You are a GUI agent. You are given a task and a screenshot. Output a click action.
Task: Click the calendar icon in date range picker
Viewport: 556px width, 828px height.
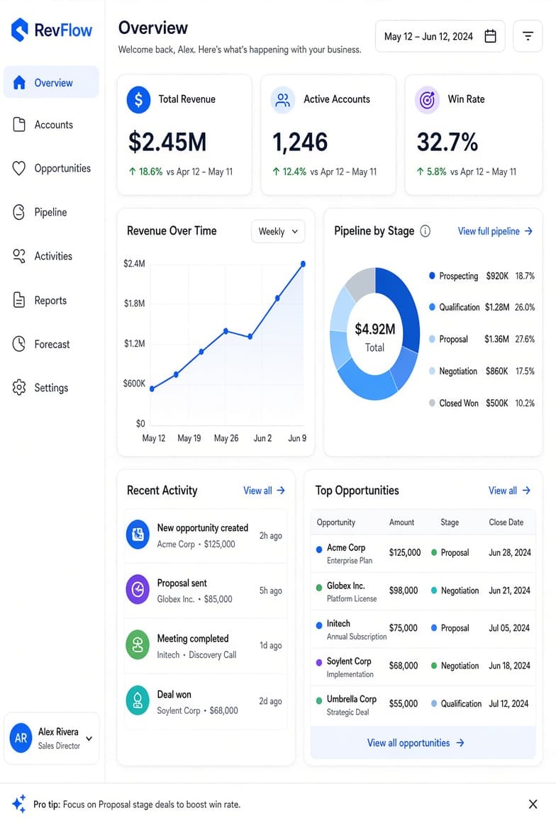click(491, 36)
